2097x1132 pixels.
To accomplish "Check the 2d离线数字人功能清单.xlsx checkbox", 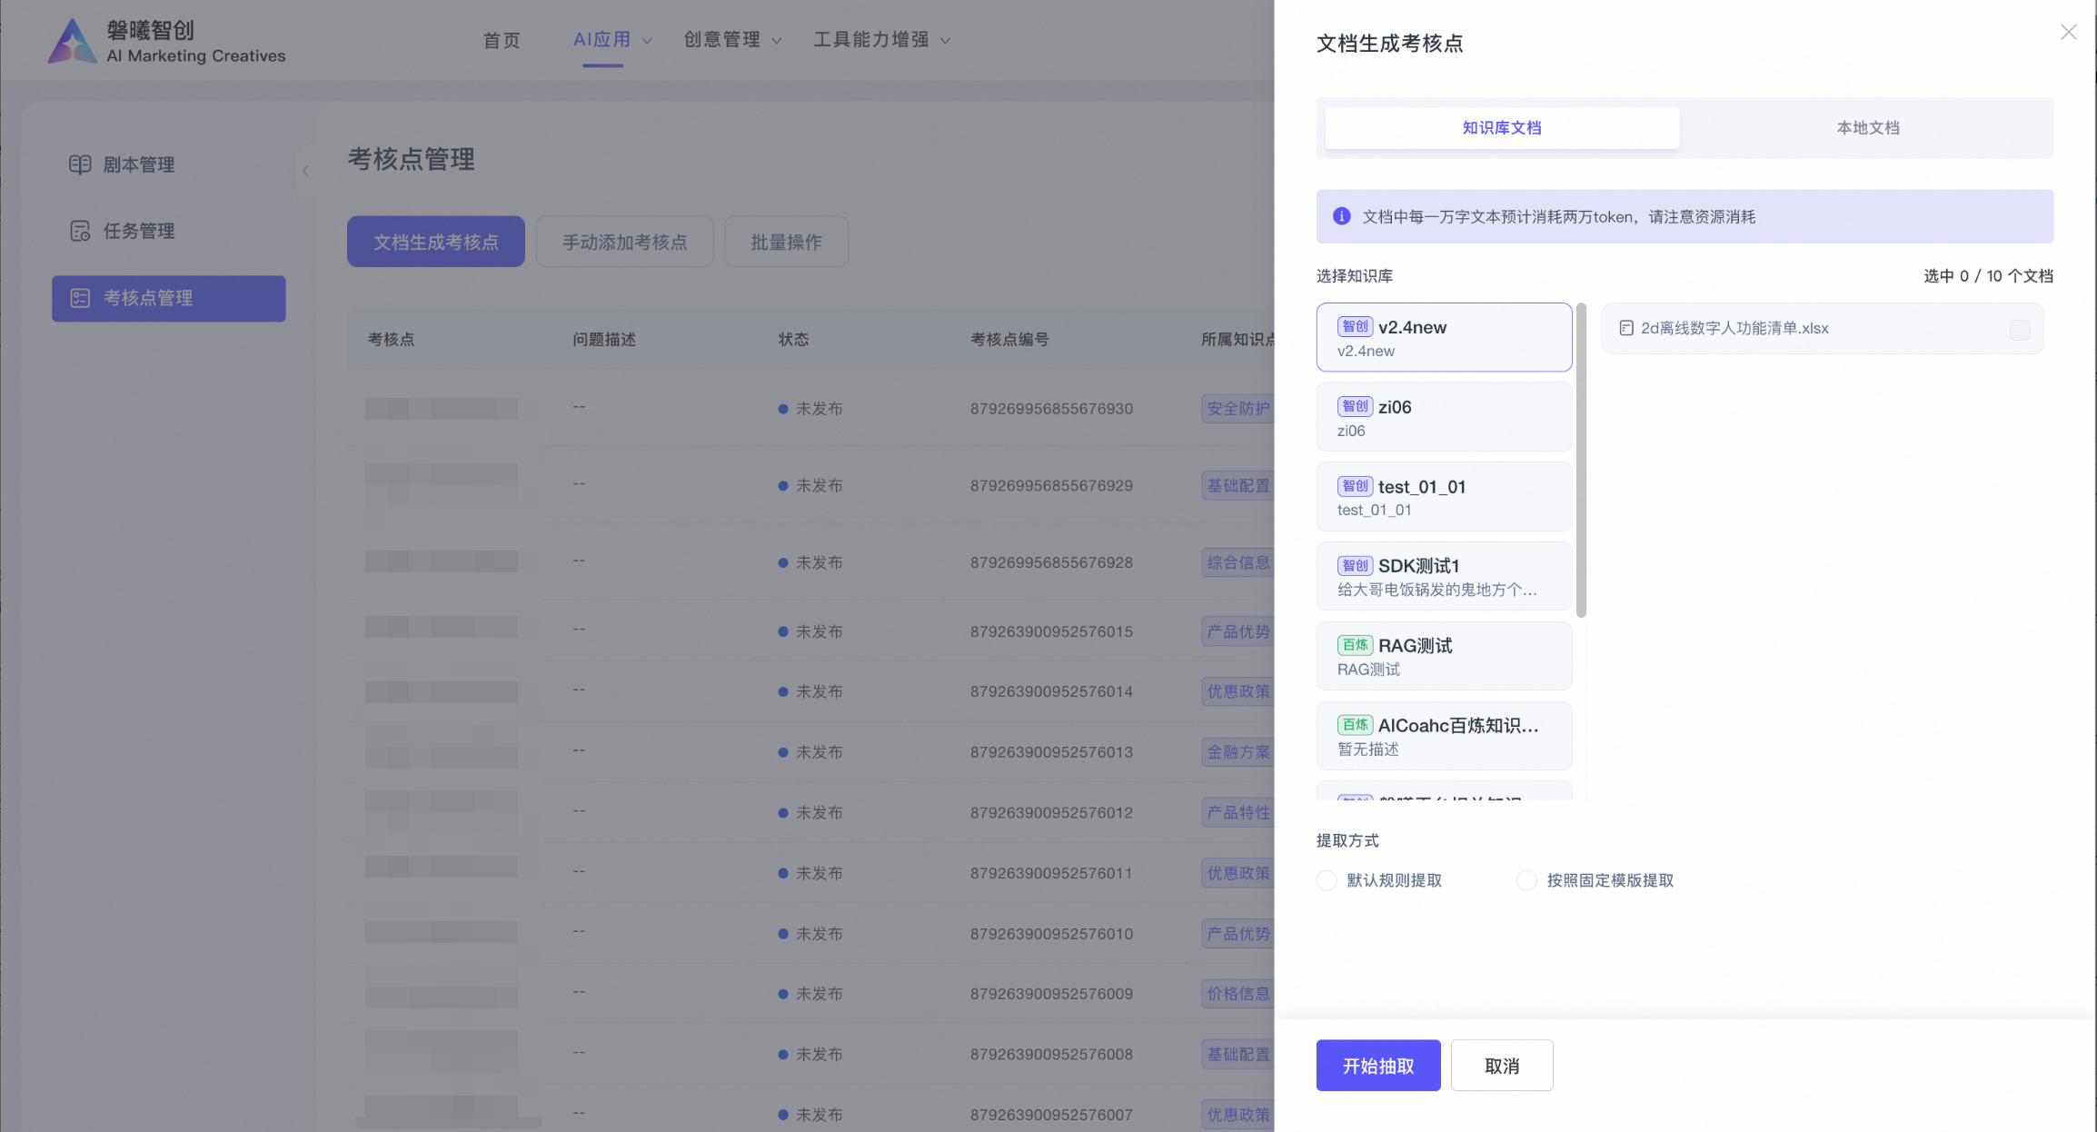I will (2019, 329).
